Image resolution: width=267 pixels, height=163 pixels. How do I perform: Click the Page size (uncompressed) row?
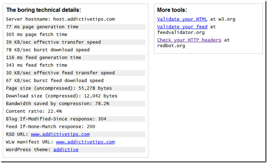click(76, 88)
